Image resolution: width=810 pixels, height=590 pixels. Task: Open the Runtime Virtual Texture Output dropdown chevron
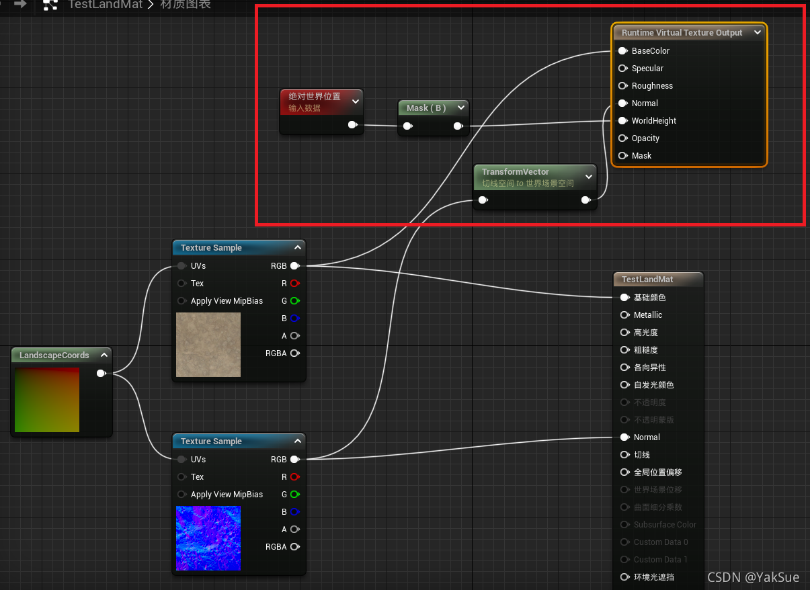[757, 32]
